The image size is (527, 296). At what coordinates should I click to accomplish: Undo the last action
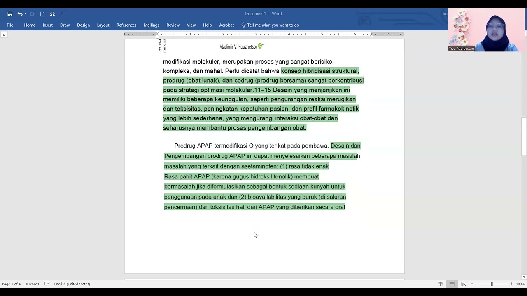(19, 14)
